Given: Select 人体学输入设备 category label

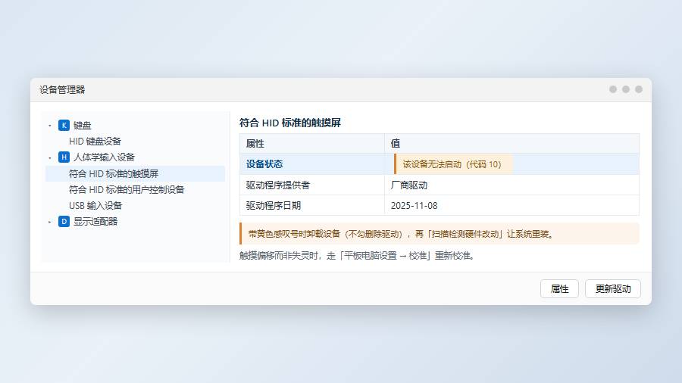Looking at the screenshot, I should [104, 157].
